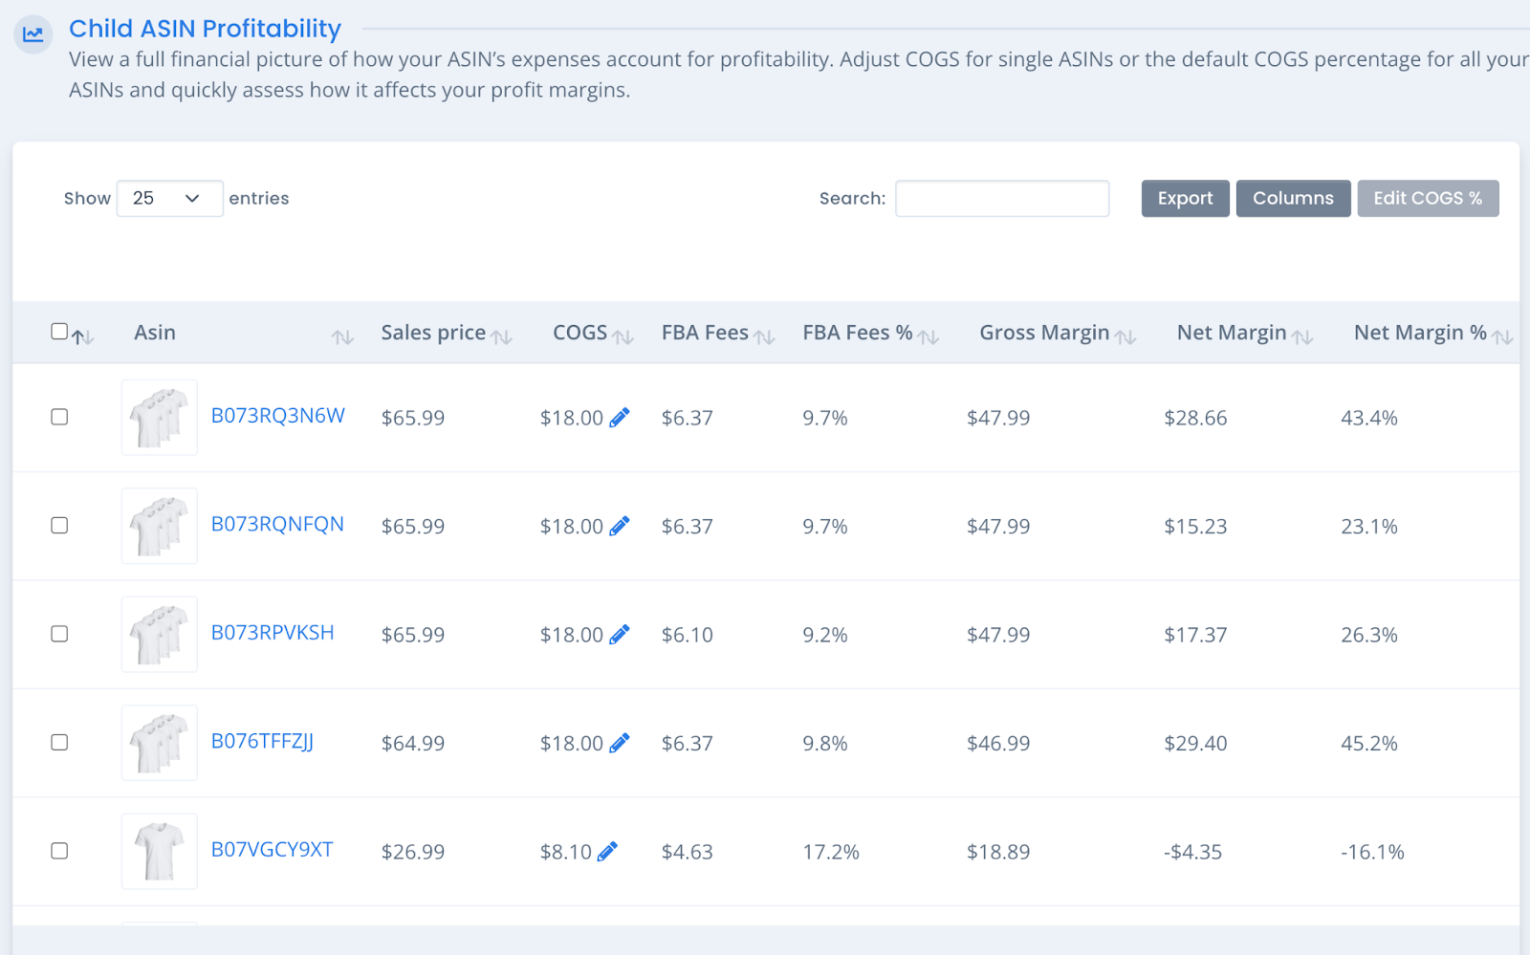The height and width of the screenshot is (955, 1530).
Task: Click the Edit COGS % button
Action: click(x=1428, y=199)
